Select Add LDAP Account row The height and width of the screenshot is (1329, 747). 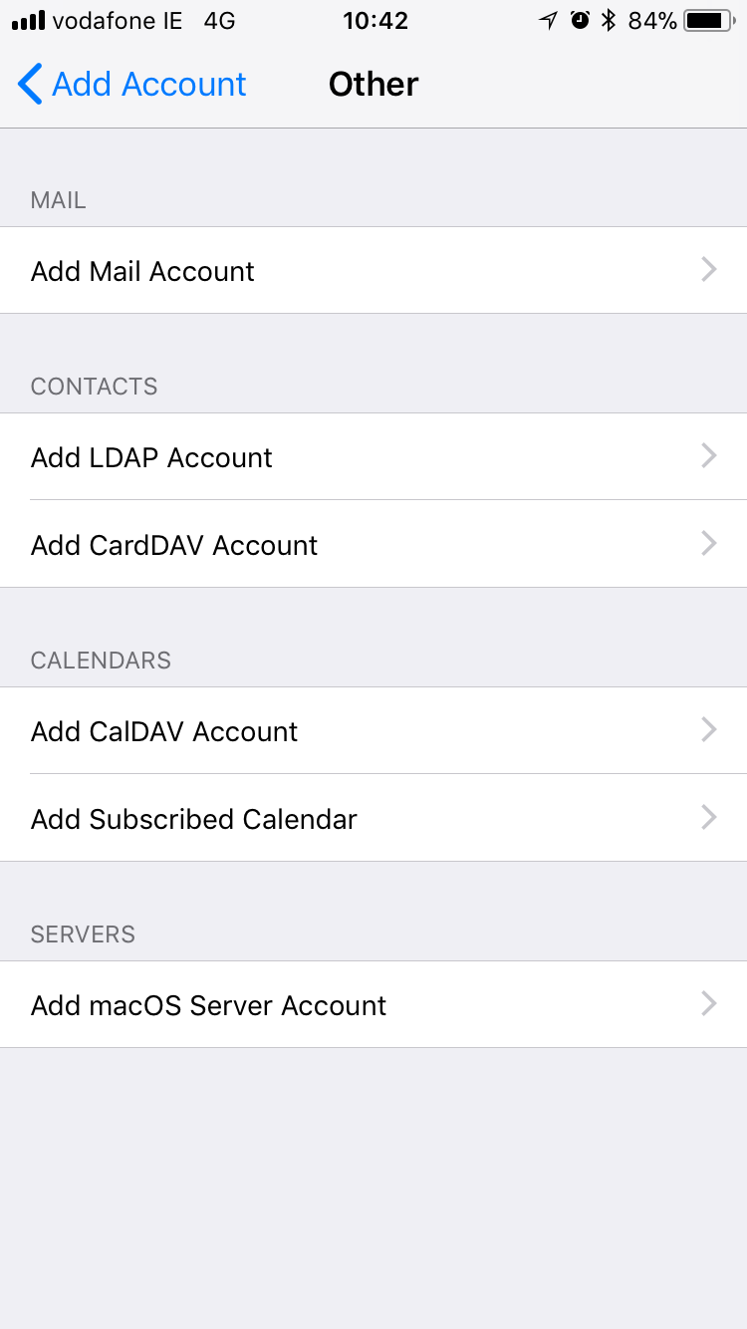coord(373,456)
